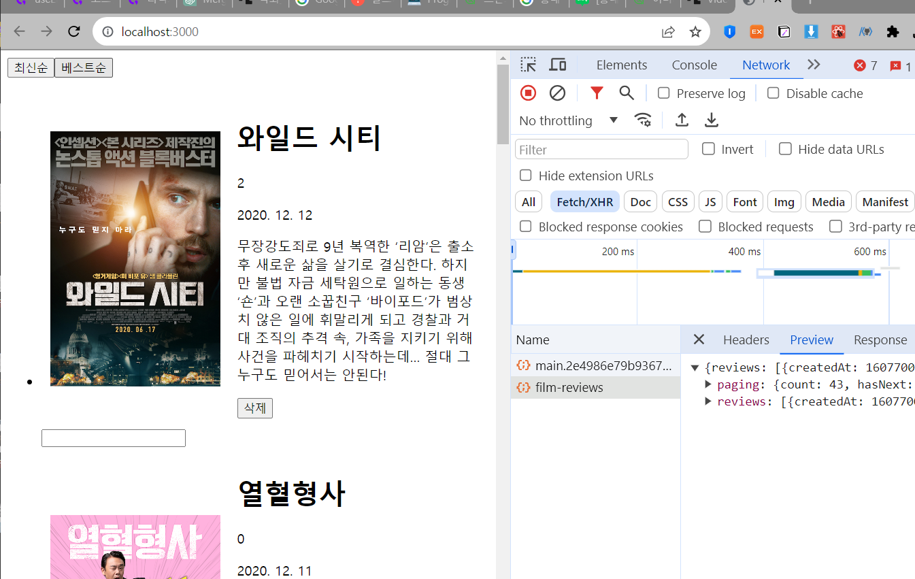Filter requests by JS type
915x579 pixels.
coord(710,202)
